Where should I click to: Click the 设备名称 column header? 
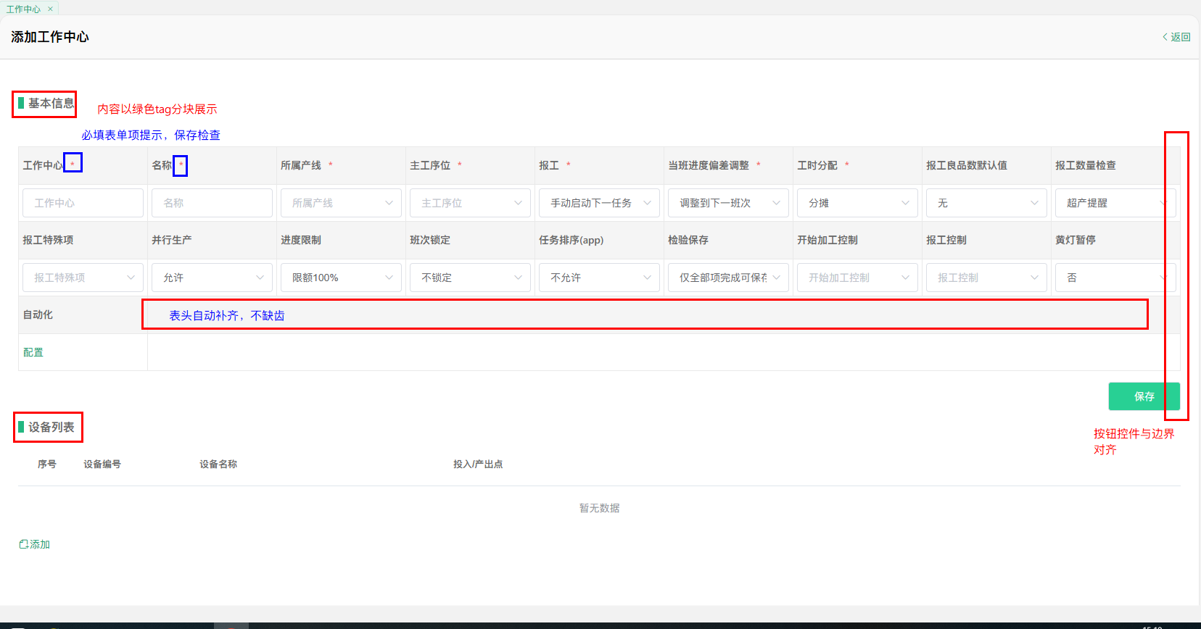pyautogui.click(x=218, y=464)
